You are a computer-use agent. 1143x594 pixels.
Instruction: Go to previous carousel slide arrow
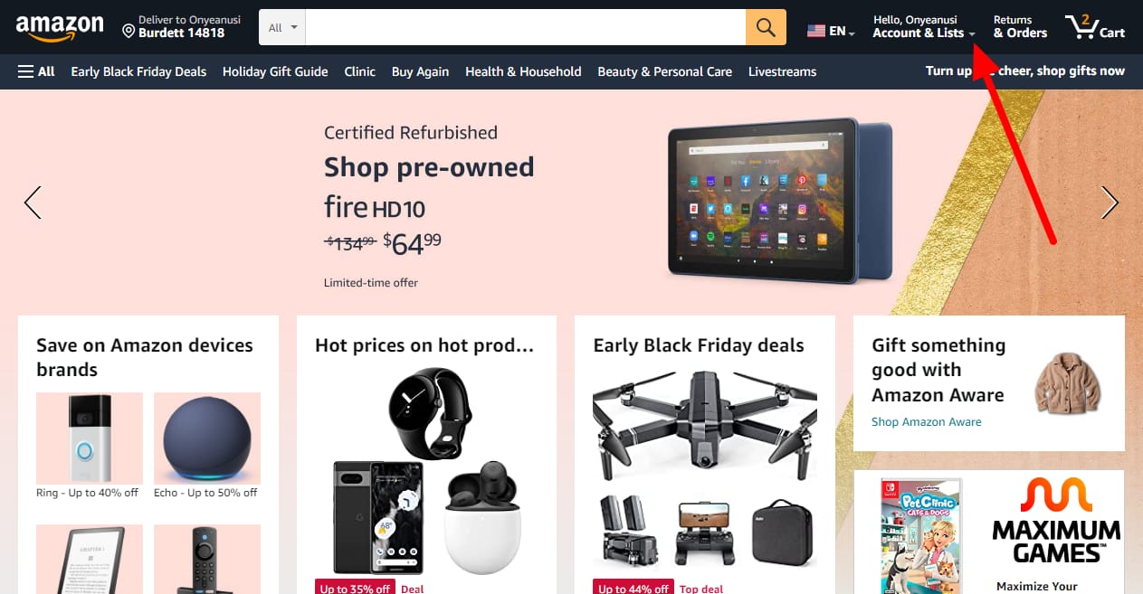33,203
